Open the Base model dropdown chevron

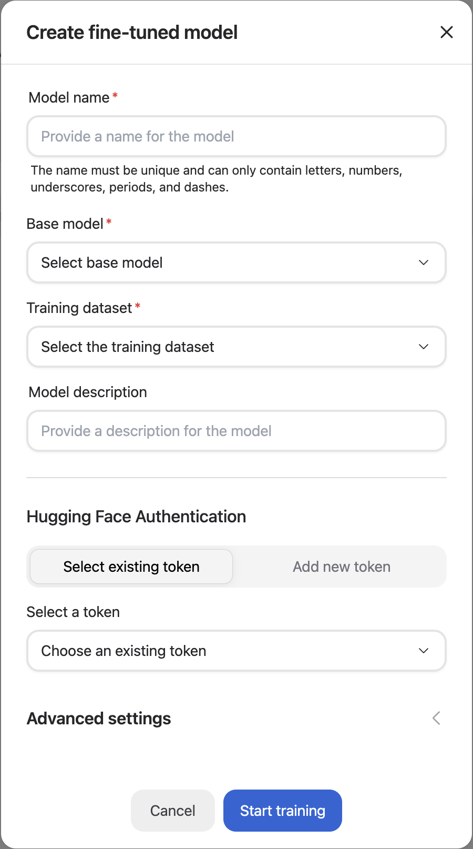(423, 262)
